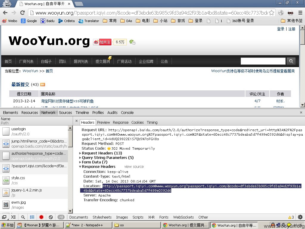Switch to Notepad++ in the taskbar

[x=88, y=225]
